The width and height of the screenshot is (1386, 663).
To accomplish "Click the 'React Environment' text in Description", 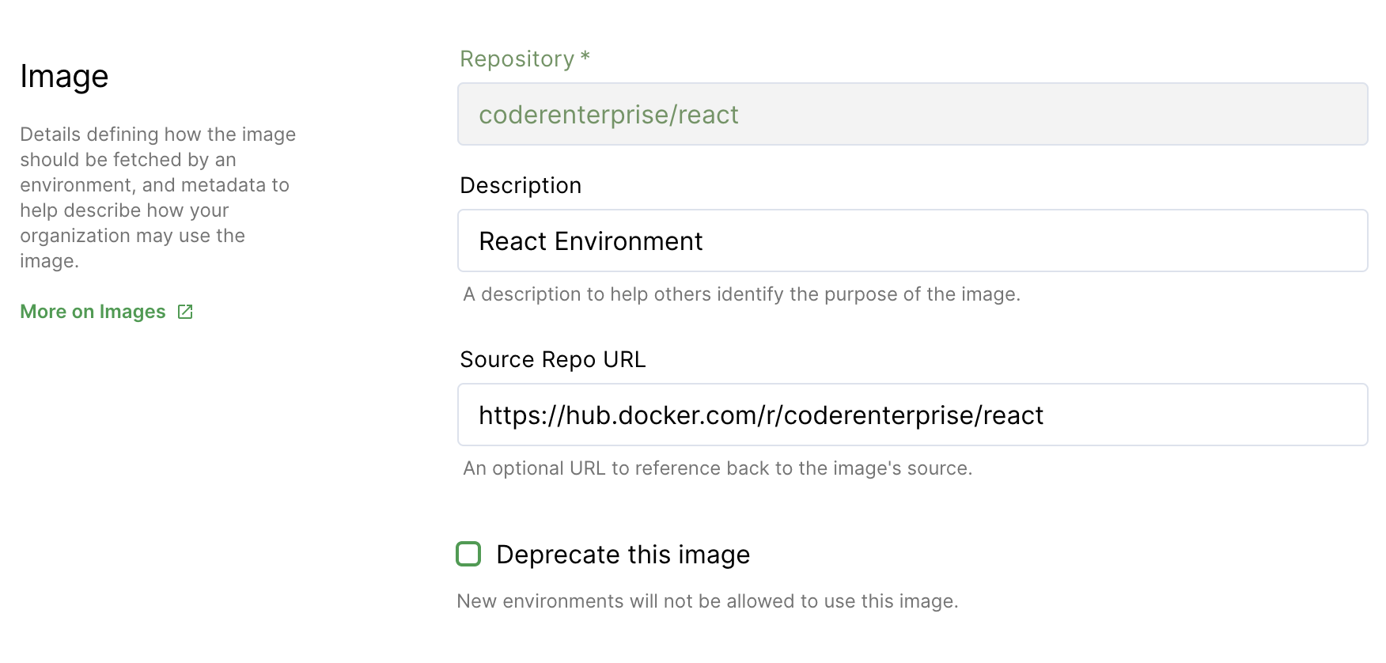I will coord(590,241).
